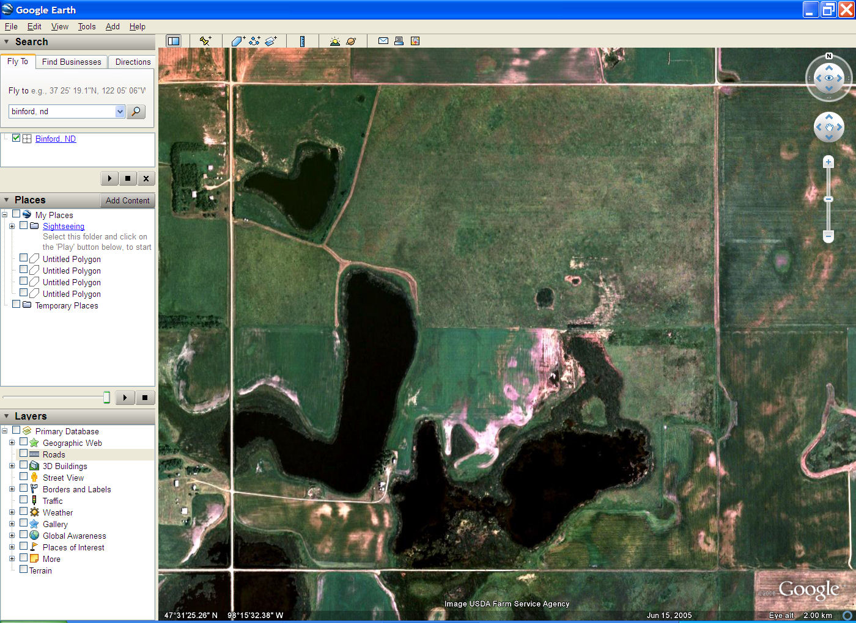
Task: Switch to Directions tab
Action: pyautogui.click(x=133, y=62)
